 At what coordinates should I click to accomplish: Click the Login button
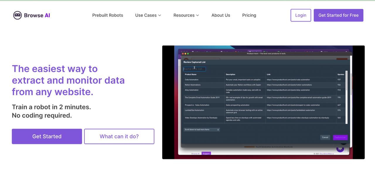(301, 15)
